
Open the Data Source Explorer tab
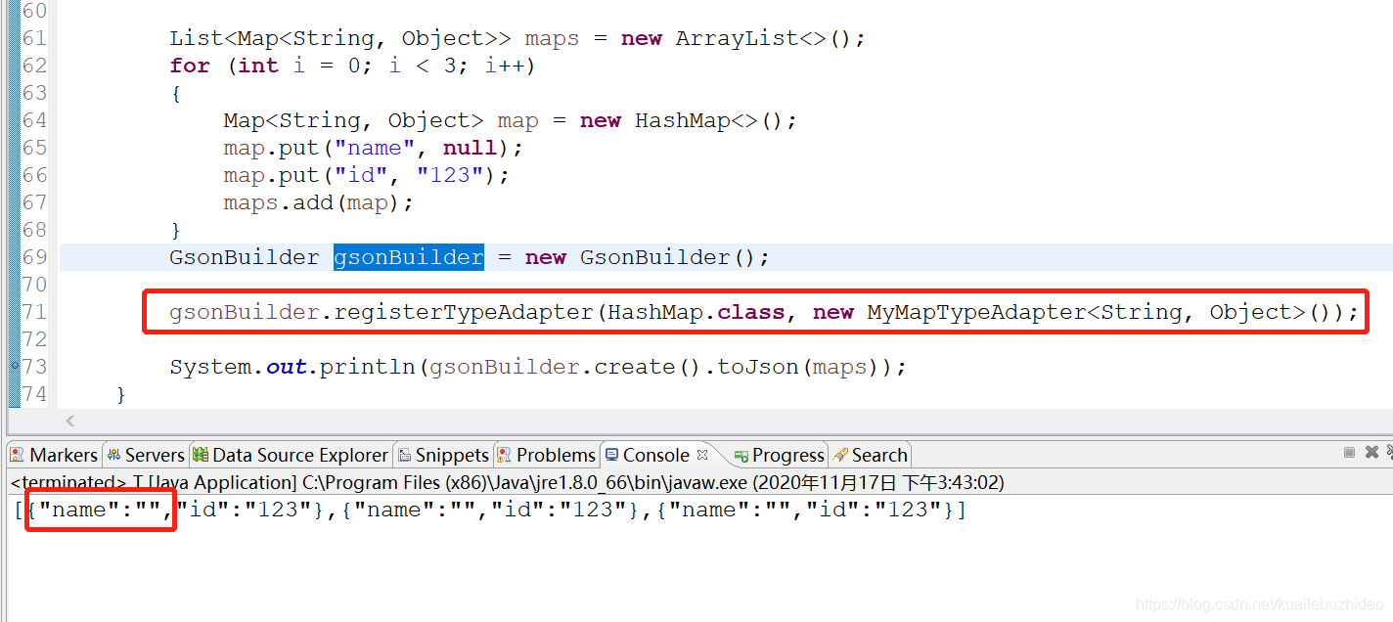tap(291, 455)
